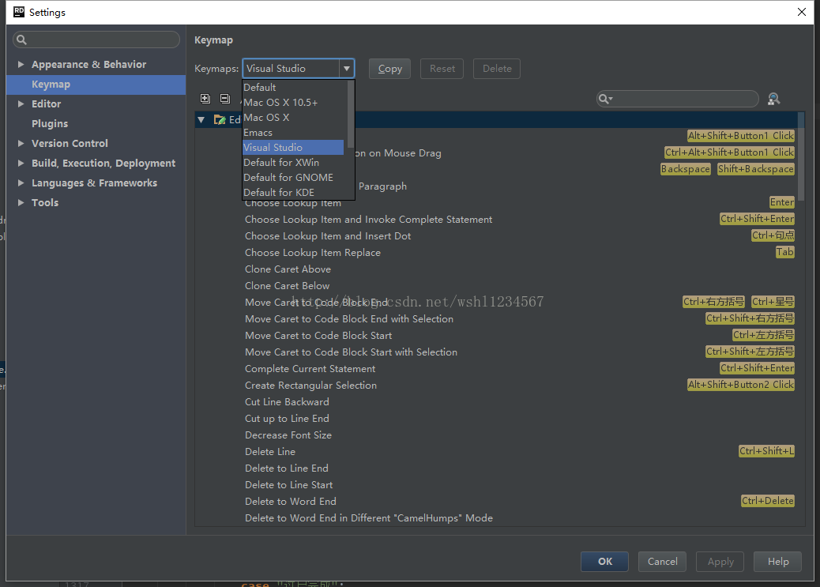Expand Appearance & Behavior section
Image resolution: width=820 pixels, height=587 pixels.
pos(21,64)
